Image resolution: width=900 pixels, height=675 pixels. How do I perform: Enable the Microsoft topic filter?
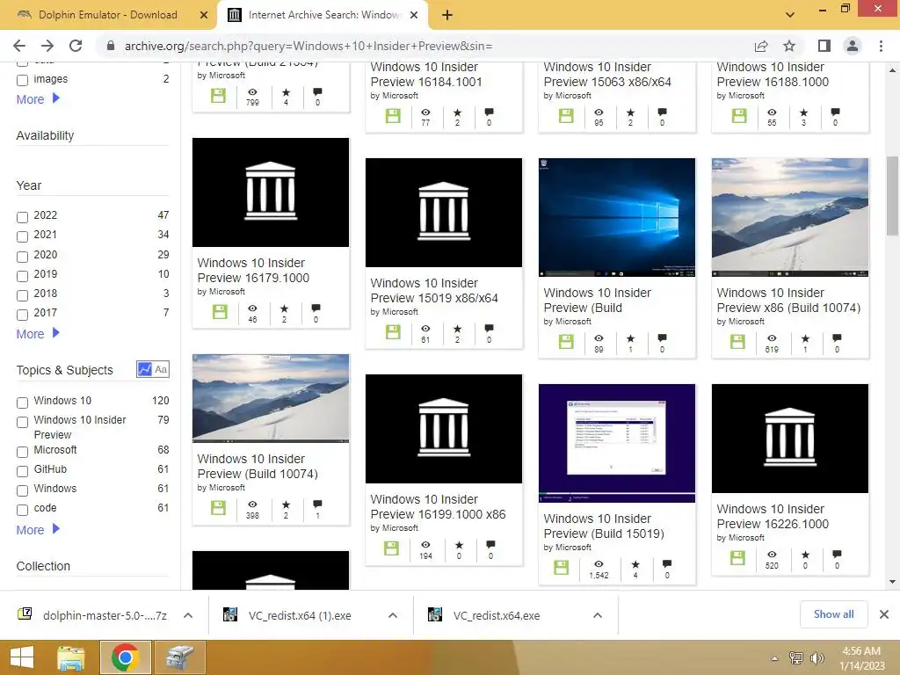[x=22, y=452]
